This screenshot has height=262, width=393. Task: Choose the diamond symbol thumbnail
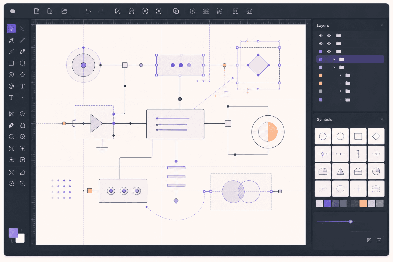click(x=376, y=136)
